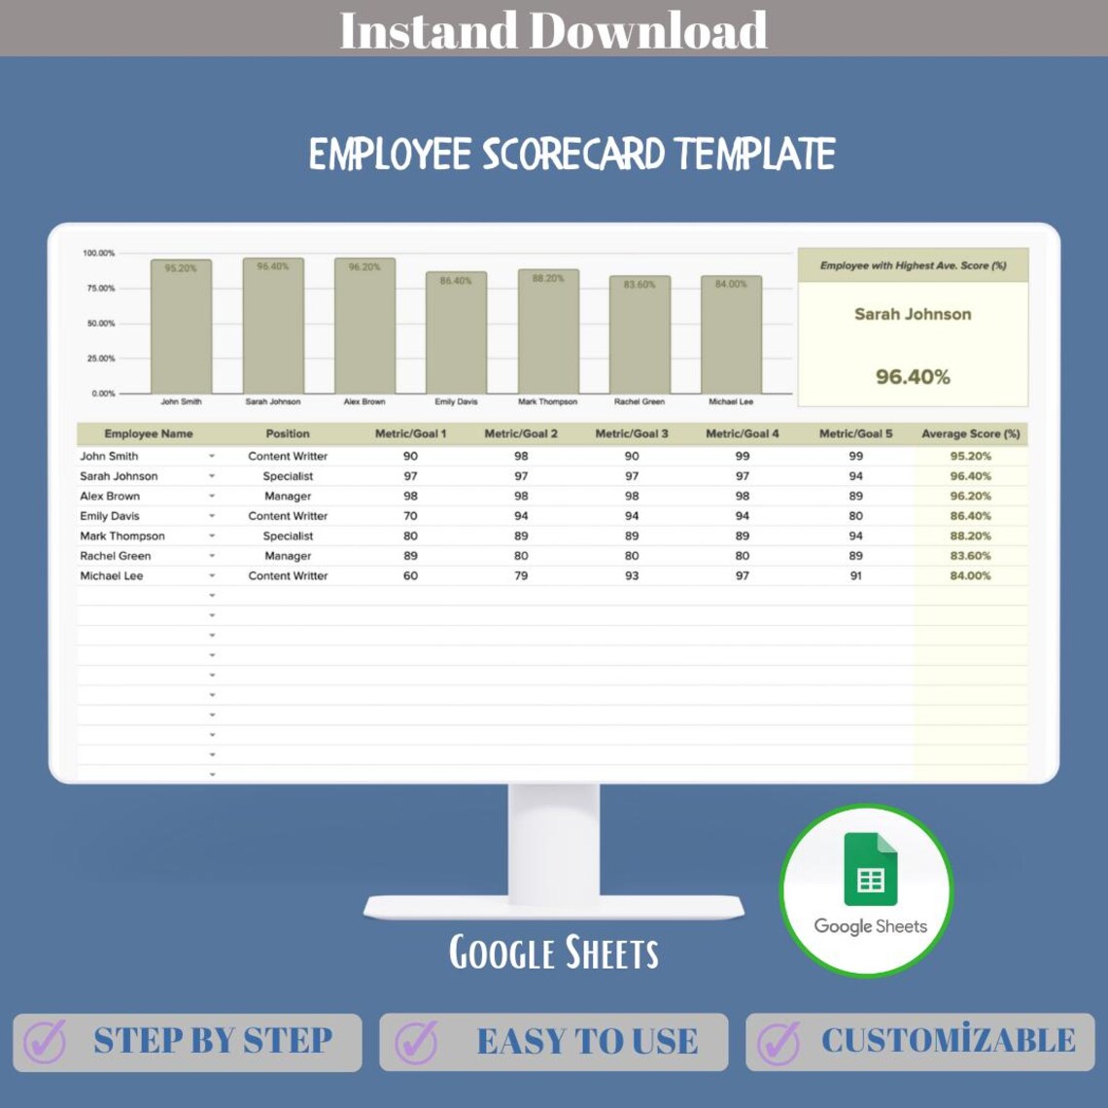Click the Instand Download banner

pos(554,30)
